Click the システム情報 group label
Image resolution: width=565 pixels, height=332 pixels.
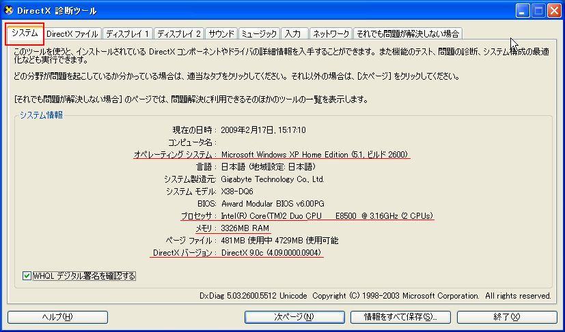[42, 115]
